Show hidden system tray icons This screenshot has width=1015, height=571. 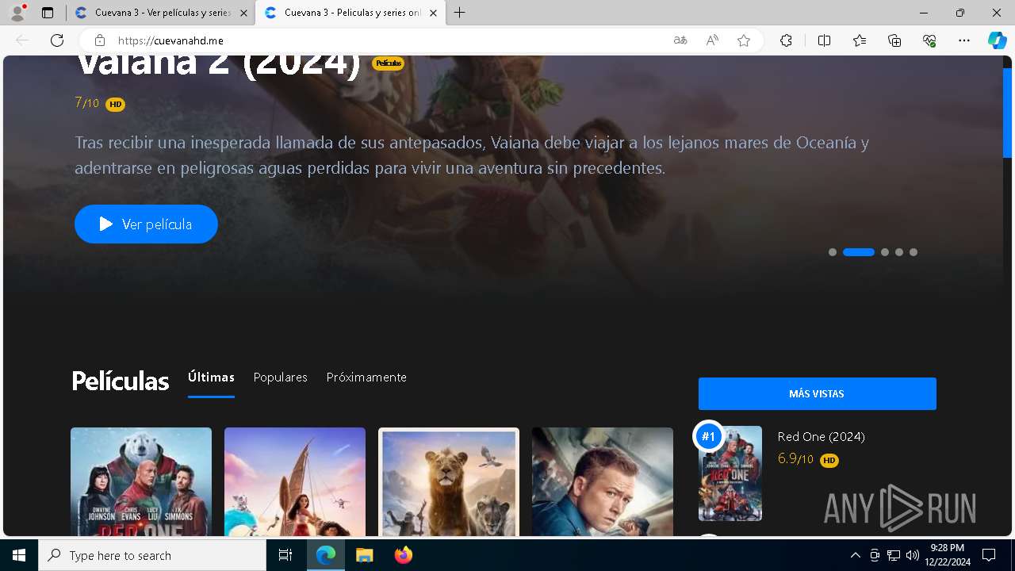(855, 555)
